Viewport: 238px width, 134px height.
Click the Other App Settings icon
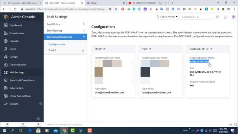[x=6, y=96]
